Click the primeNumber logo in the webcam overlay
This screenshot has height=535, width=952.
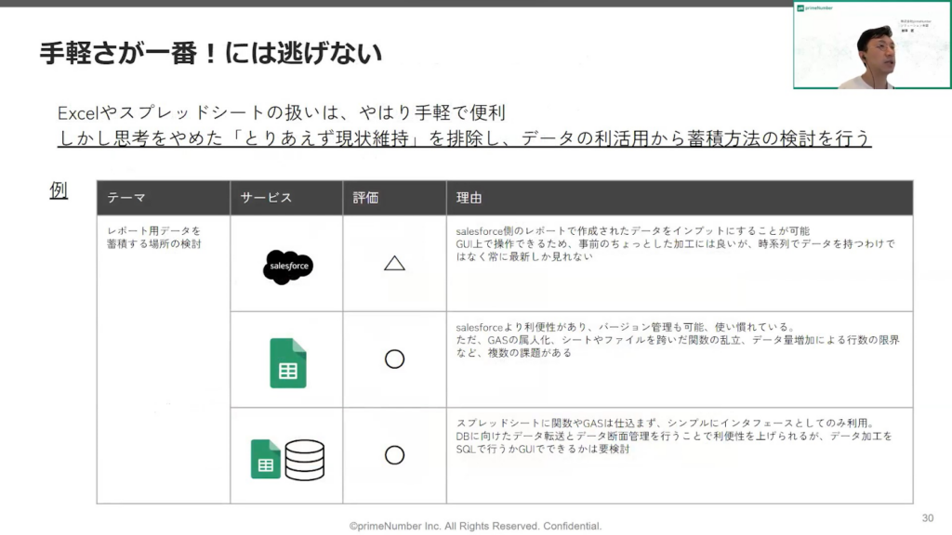pos(815,7)
